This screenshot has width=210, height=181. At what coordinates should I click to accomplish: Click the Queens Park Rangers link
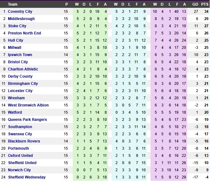pyautogui.click(x=27, y=120)
